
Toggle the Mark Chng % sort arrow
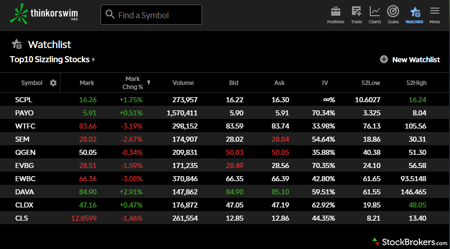(x=149, y=82)
